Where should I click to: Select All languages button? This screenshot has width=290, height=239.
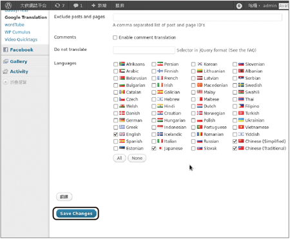(119, 158)
